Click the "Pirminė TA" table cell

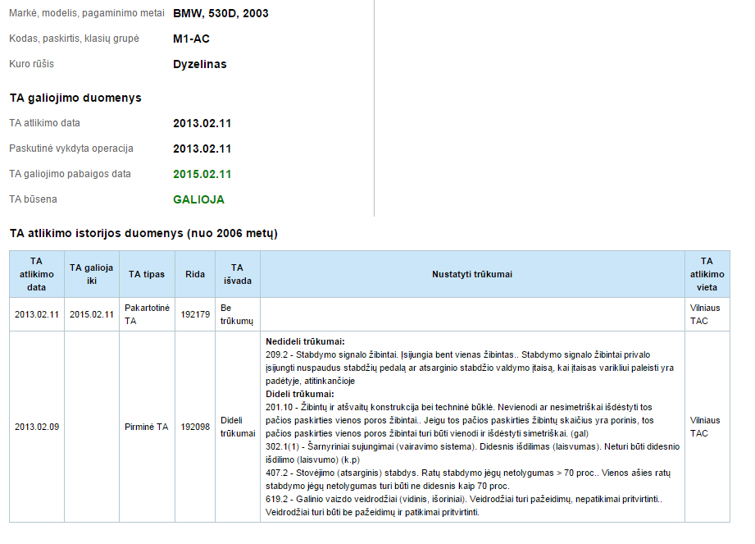tap(147, 427)
